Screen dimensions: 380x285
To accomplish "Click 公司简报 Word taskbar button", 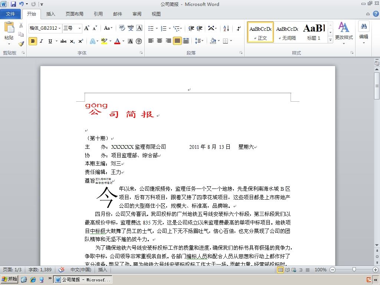I will (x=83, y=280).
